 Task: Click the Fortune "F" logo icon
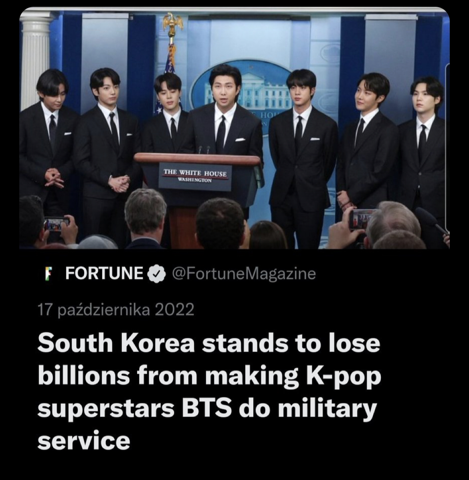click(47, 273)
